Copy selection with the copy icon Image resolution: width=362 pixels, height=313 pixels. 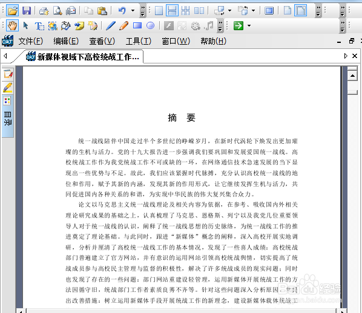[88, 11]
